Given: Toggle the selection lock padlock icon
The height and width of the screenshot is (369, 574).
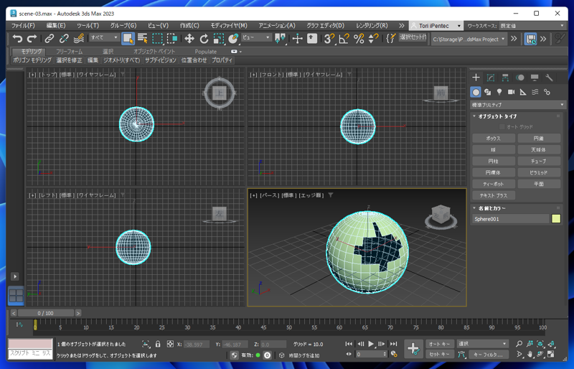Looking at the screenshot, I should (158, 344).
